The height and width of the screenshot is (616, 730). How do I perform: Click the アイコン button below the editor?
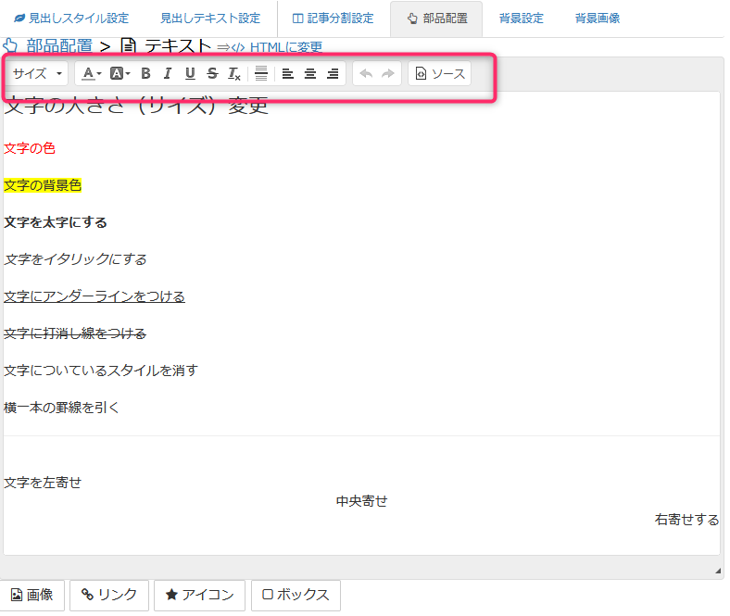(x=199, y=596)
